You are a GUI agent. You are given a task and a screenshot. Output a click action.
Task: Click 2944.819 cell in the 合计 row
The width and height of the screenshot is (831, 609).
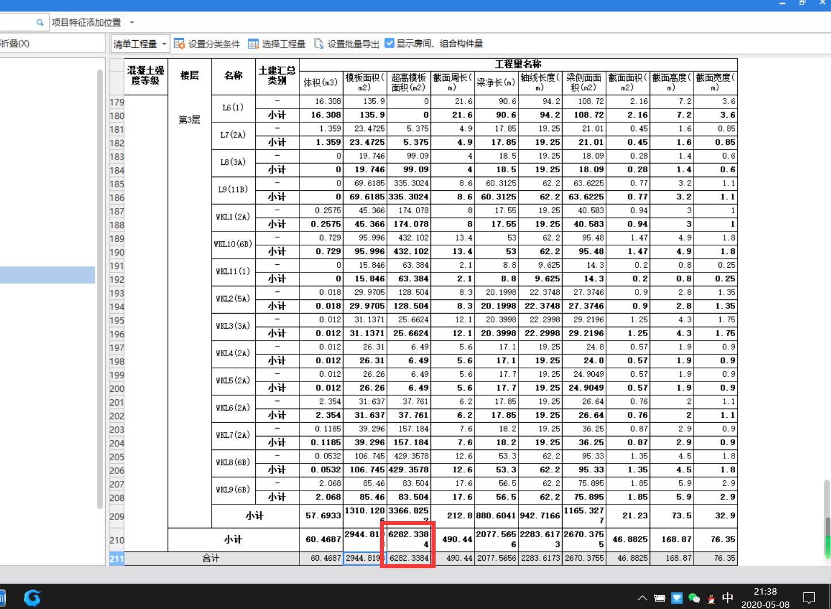tap(365, 558)
